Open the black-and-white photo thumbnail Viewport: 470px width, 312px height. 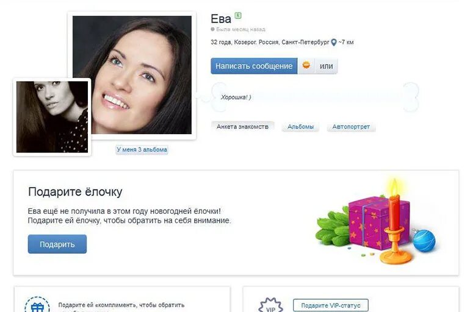click(x=52, y=117)
